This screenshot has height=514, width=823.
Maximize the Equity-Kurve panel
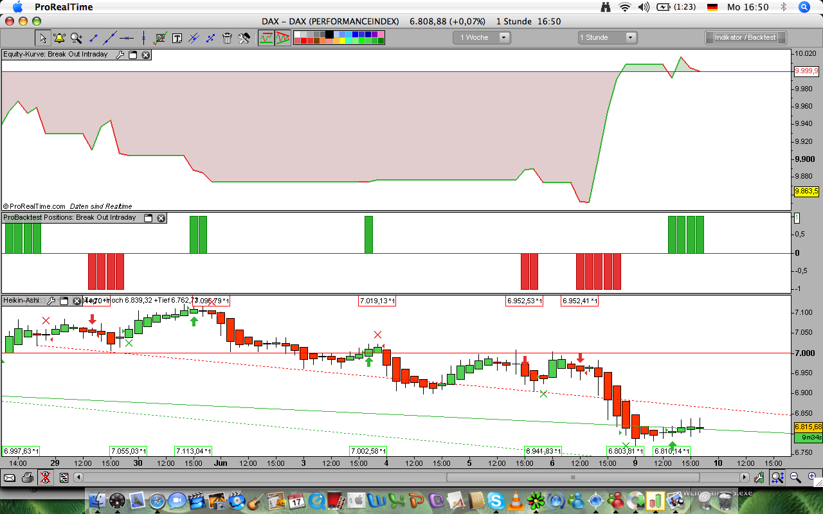pos(133,55)
